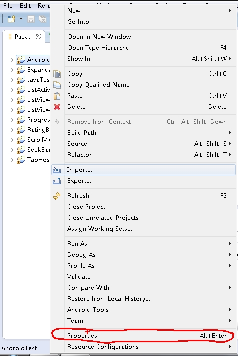Click the New wizard toolbar icon
The width and height of the screenshot is (238, 356).
[11, 19]
